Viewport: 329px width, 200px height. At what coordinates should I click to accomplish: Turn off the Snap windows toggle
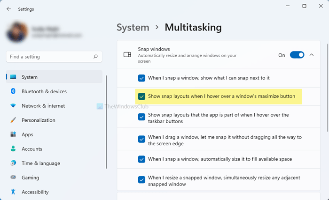point(297,55)
